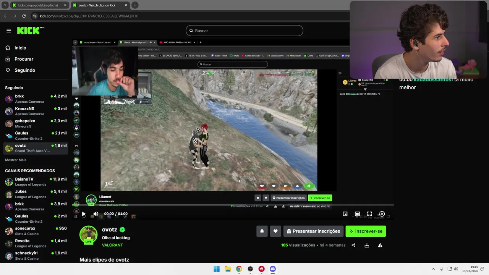This screenshot has width=489, height=275.
Task: Open the browser tab search dropdown
Action: [5, 5]
